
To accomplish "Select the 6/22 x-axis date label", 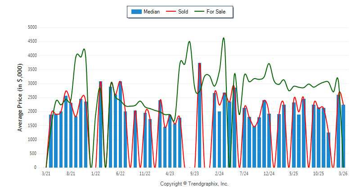I will [120, 173].
